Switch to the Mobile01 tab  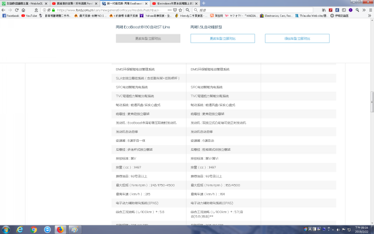(x=25, y=4)
